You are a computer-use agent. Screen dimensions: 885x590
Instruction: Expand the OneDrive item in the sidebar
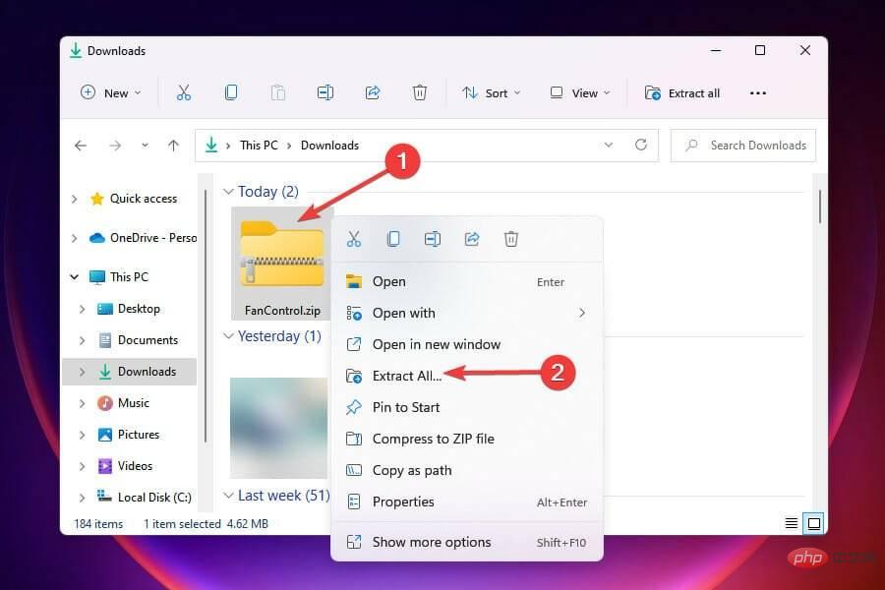tap(71, 237)
